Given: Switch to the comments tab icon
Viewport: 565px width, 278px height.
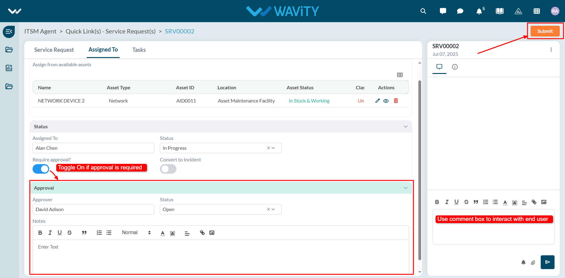Looking at the screenshot, I should (x=439, y=67).
